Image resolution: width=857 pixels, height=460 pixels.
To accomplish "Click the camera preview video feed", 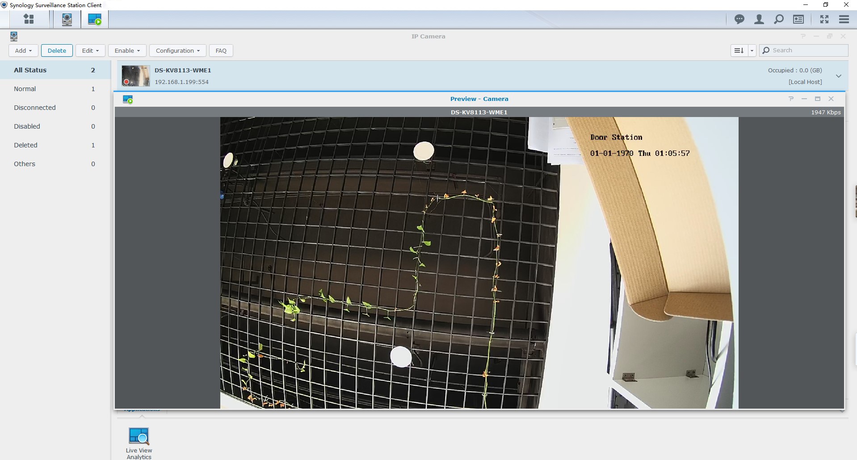I will (x=479, y=263).
